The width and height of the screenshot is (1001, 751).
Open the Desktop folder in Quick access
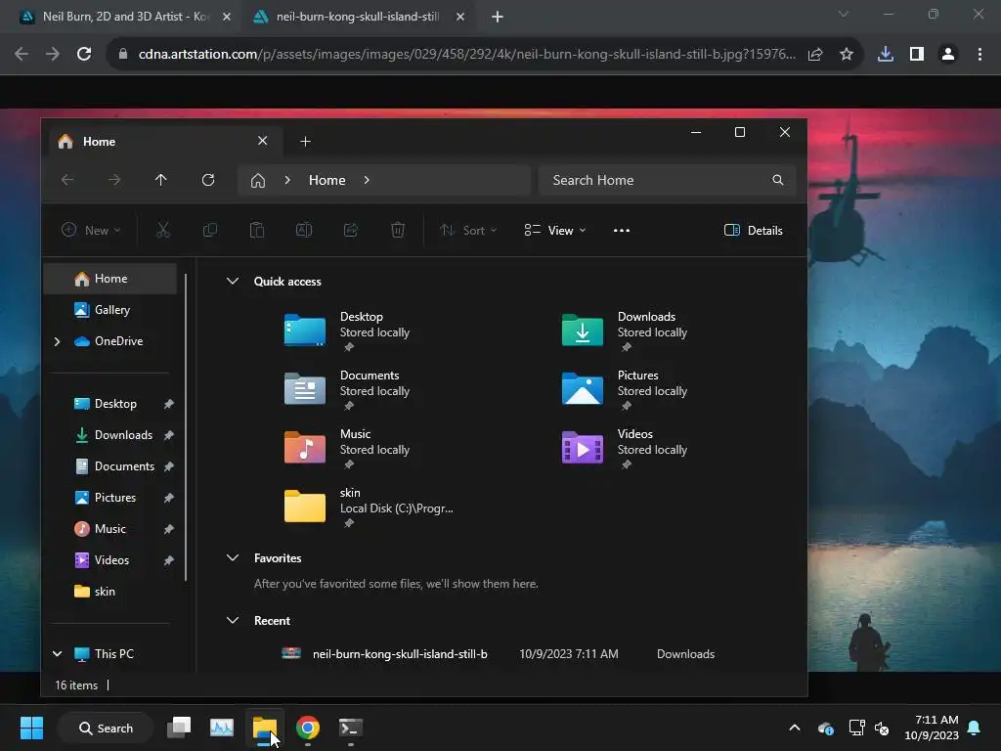(348, 331)
